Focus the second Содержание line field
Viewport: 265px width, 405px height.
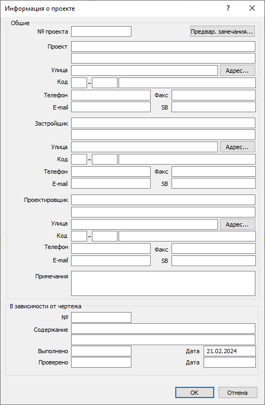[163, 340]
